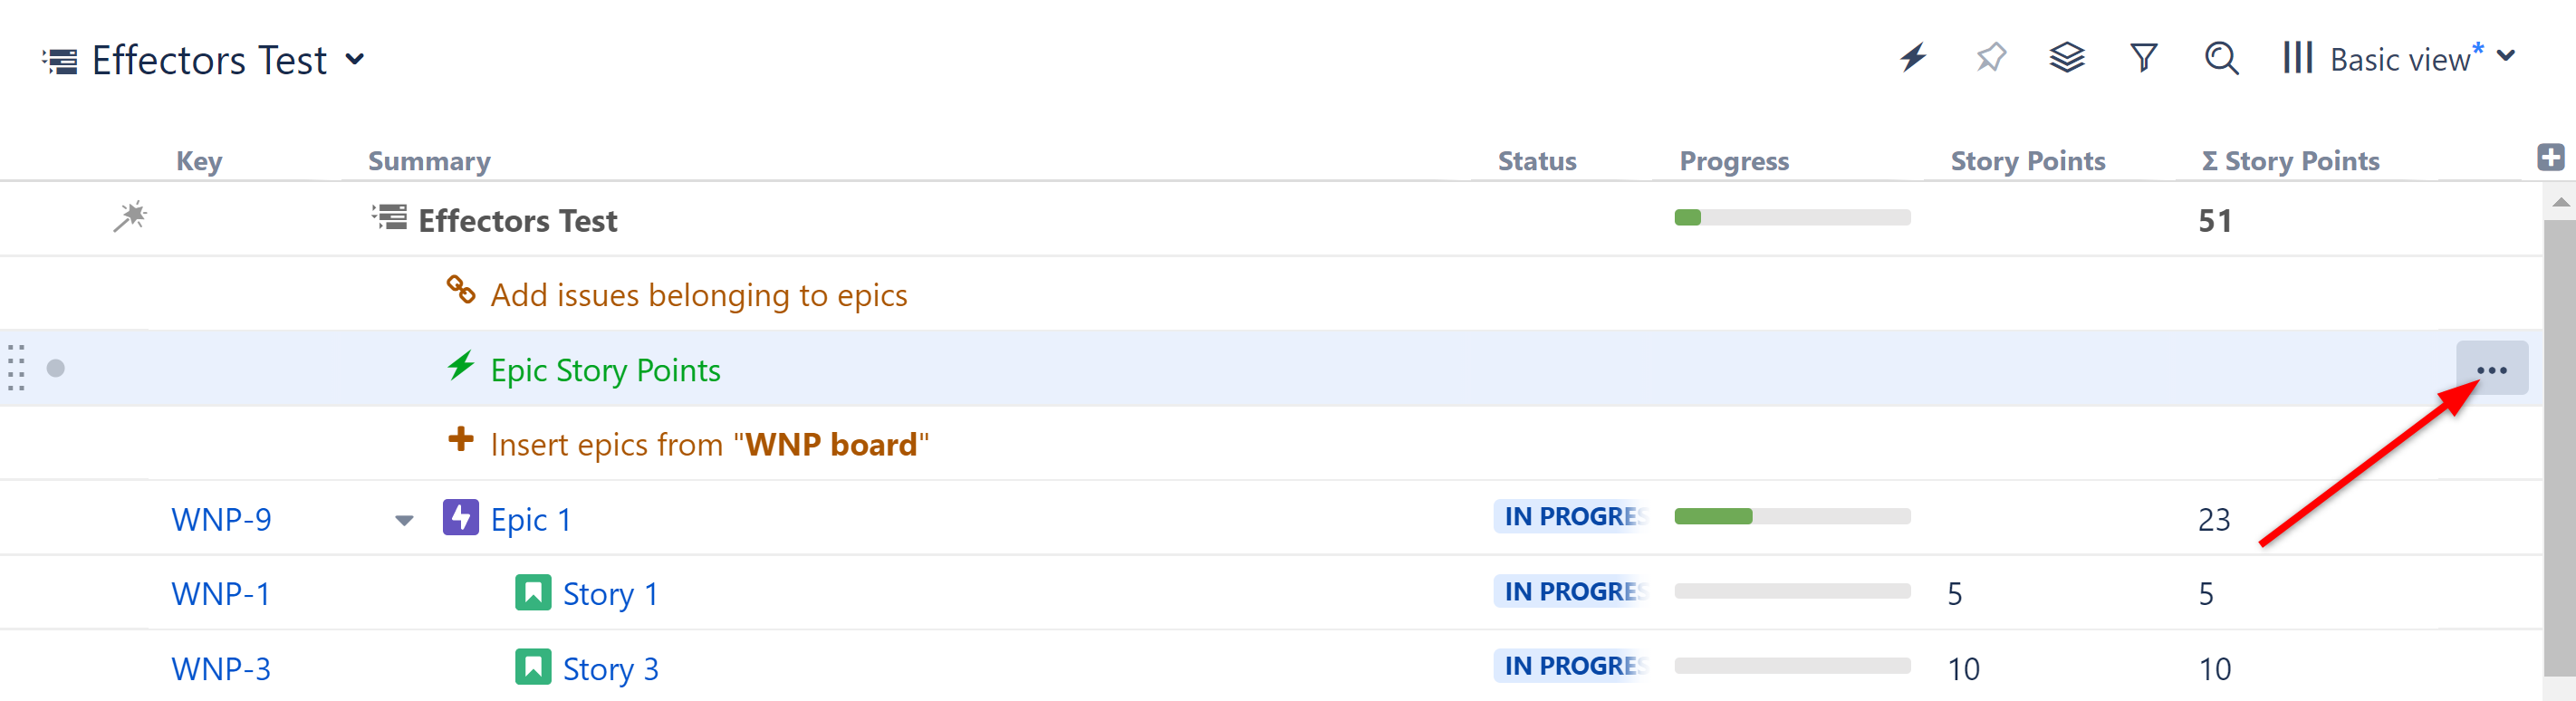
Task: Click the filter funnel icon
Action: [x=2143, y=58]
